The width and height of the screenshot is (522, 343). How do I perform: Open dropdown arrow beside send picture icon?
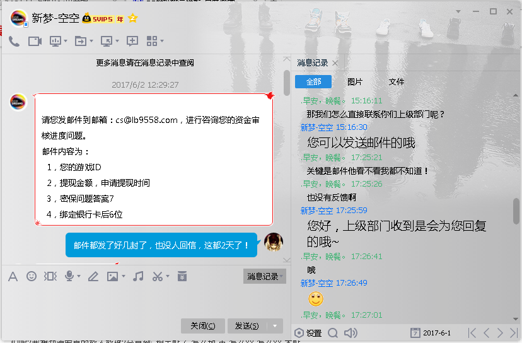point(124,276)
